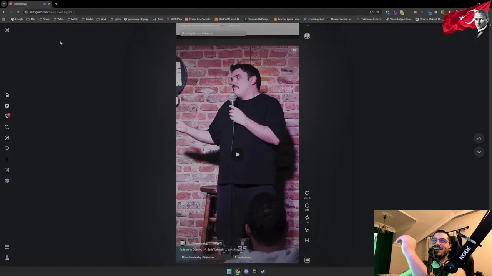
Task: Open tab search dropdown arrow
Action: [x=3, y=4]
